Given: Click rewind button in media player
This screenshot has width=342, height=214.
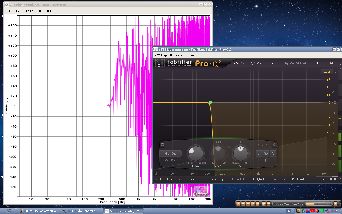Looking at the screenshot, I should 253,204.
